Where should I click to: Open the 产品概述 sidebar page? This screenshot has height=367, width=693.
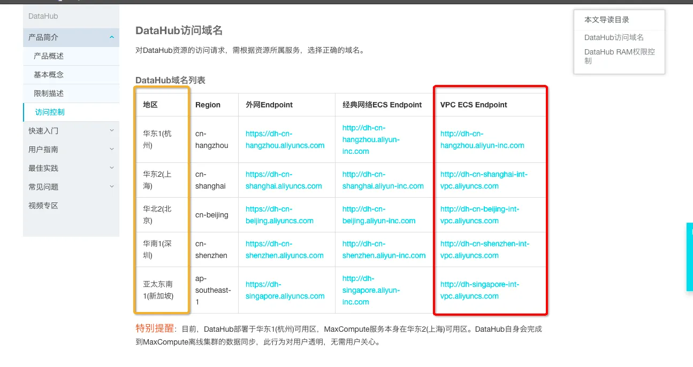pos(49,56)
